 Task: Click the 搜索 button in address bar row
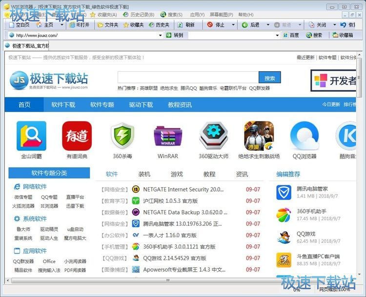click(x=314, y=35)
